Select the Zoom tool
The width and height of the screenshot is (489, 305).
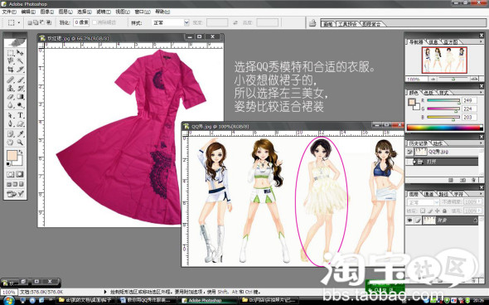click(20, 143)
